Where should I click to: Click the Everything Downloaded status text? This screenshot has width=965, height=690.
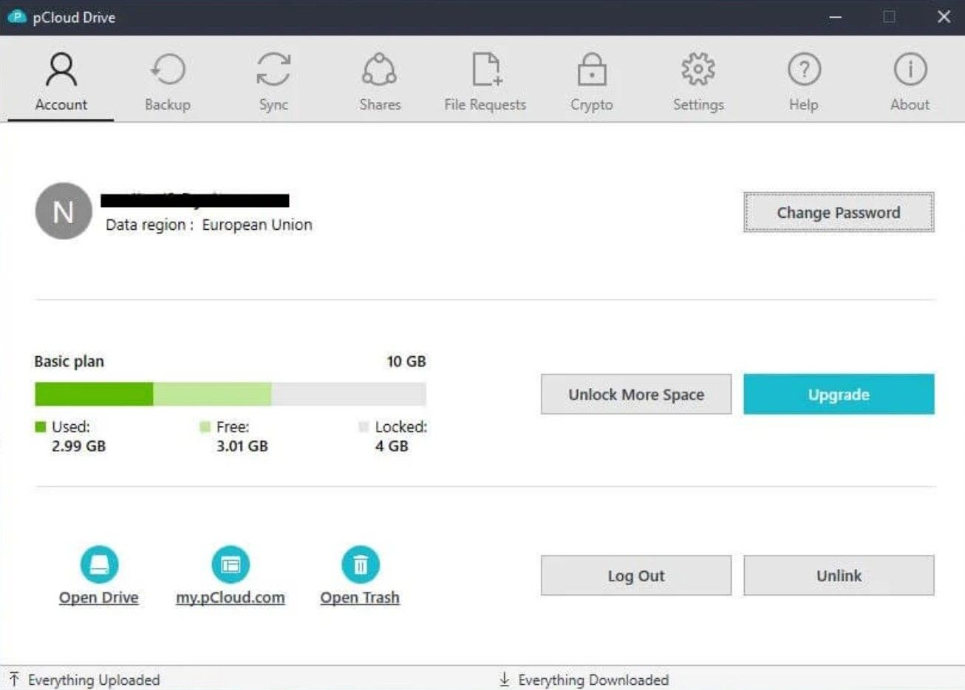[593, 680]
